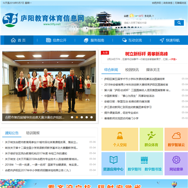Click the icon beside 信息公开
Image resolution: width=188 pixels, height=188 pixels.
click(x=49, y=40)
